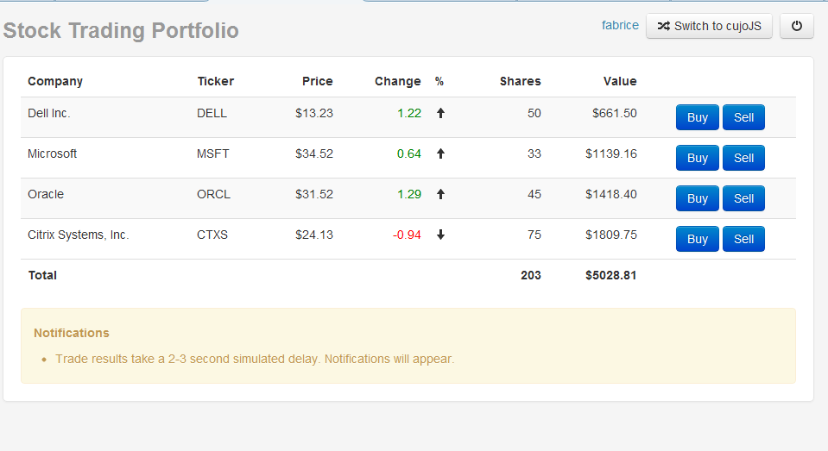
Task: Click the Notifications heading
Action: tap(72, 333)
